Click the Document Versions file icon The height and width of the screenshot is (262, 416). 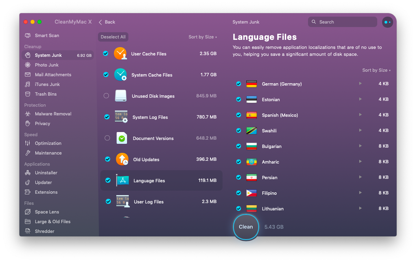point(121,138)
